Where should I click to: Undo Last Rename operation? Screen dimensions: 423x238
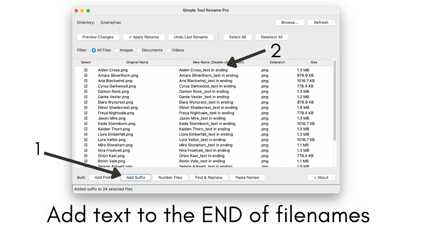pyautogui.click(x=191, y=37)
